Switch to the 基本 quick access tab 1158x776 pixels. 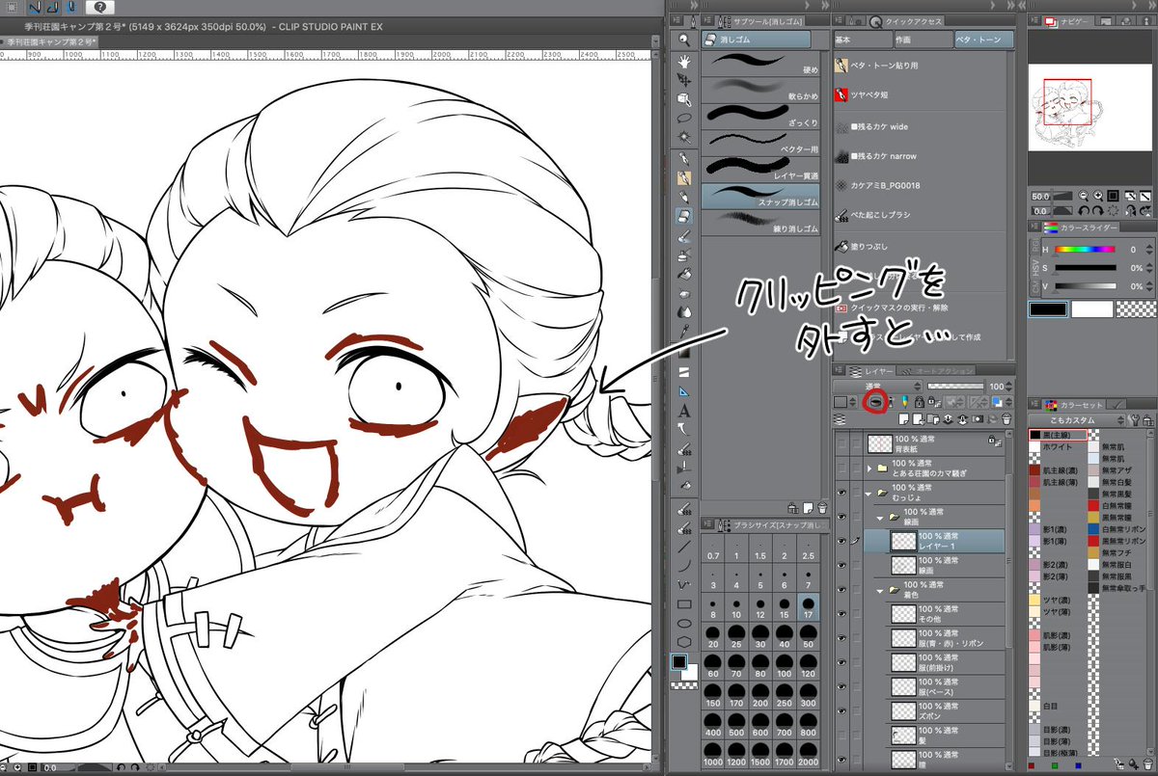coord(862,40)
